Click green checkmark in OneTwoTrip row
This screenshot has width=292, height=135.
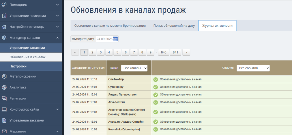click(156, 79)
